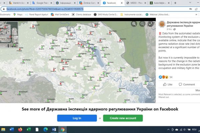
Task: View site info via the padlock icon
Action: click(x=4, y=9)
